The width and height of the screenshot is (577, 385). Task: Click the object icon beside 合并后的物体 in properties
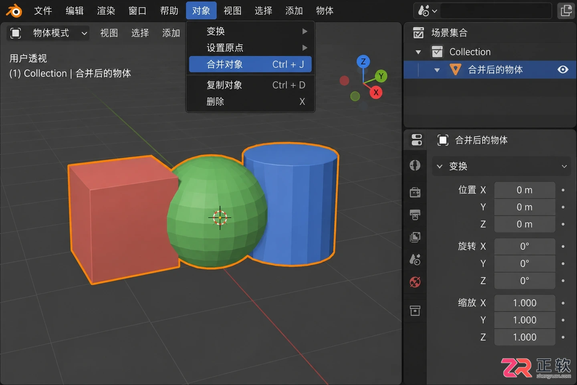443,140
